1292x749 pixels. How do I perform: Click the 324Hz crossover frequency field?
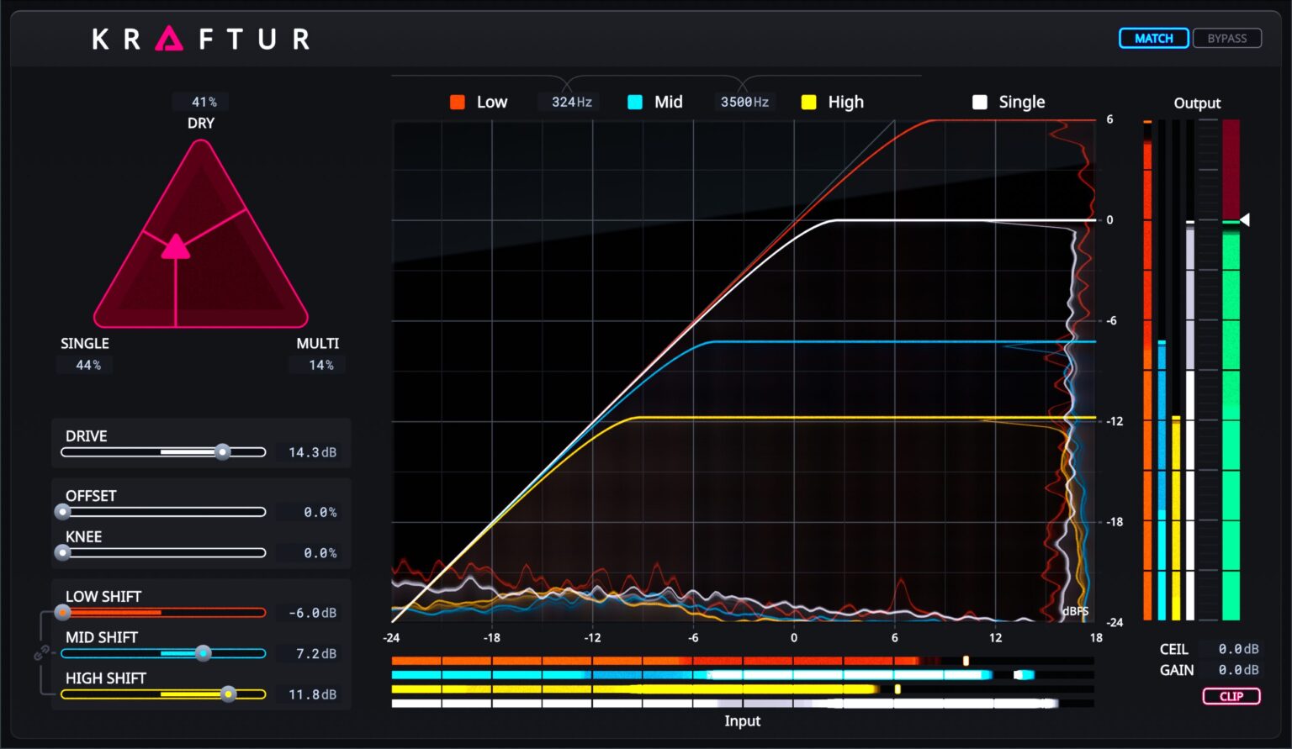571,103
